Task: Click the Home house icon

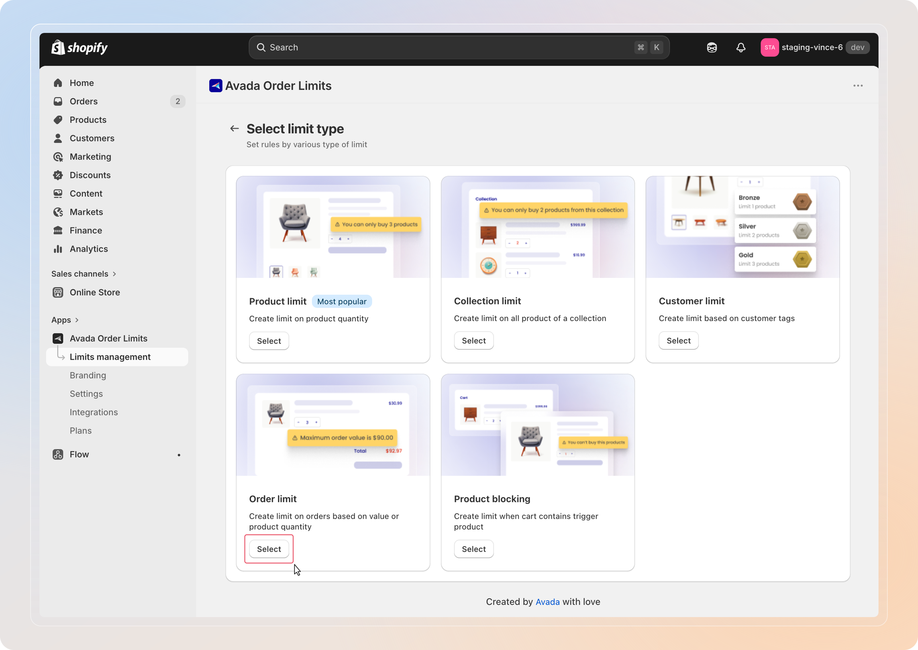Action: pyautogui.click(x=58, y=83)
